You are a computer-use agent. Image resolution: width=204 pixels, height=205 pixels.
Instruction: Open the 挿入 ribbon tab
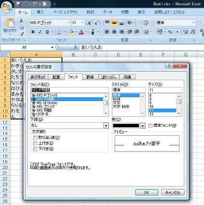tap(40, 12)
